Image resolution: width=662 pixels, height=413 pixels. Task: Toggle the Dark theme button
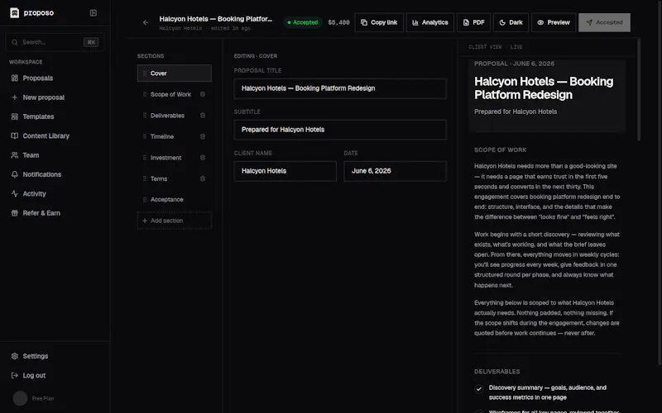click(x=511, y=22)
